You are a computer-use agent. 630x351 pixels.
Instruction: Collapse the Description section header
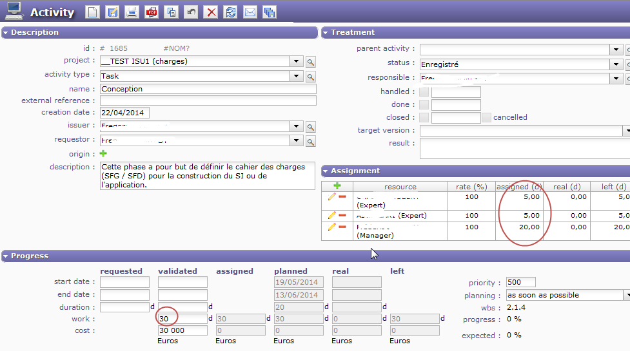click(6, 32)
